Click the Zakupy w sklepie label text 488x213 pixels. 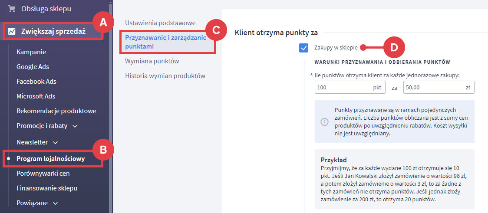click(x=336, y=48)
